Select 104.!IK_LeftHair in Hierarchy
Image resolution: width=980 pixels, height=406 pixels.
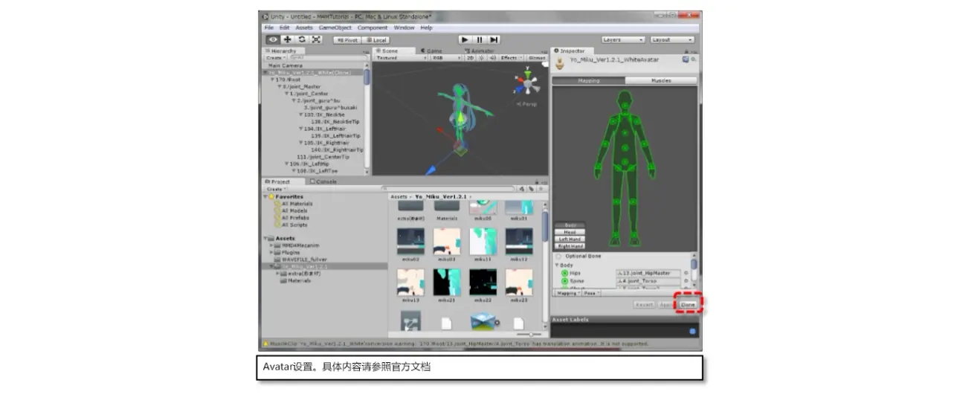coord(324,129)
